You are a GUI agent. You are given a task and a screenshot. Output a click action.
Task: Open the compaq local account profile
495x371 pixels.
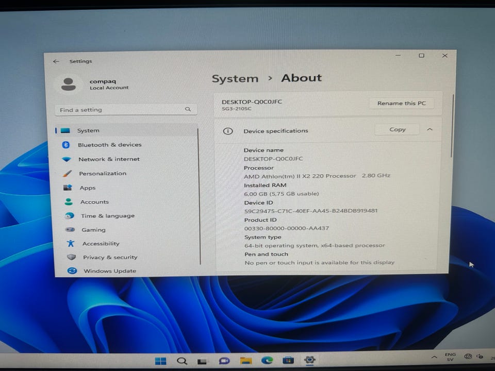point(92,84)
